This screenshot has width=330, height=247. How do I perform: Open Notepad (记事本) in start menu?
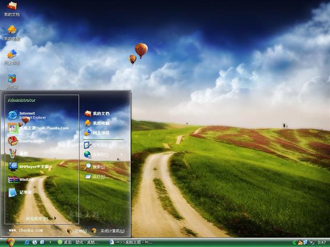click(20, 192)
